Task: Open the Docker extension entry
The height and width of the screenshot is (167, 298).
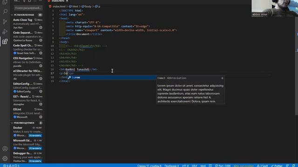Action: [x=27, y=132]
